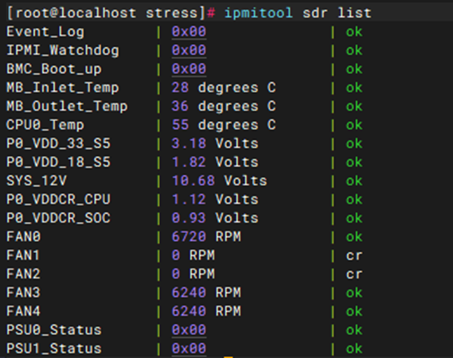Click the underlined 0x00 value for PSU0_Status

pyautogui.click(x=189, y=329)
